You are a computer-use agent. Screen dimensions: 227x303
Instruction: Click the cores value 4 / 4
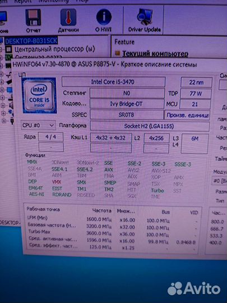click(x=50, y=137)
